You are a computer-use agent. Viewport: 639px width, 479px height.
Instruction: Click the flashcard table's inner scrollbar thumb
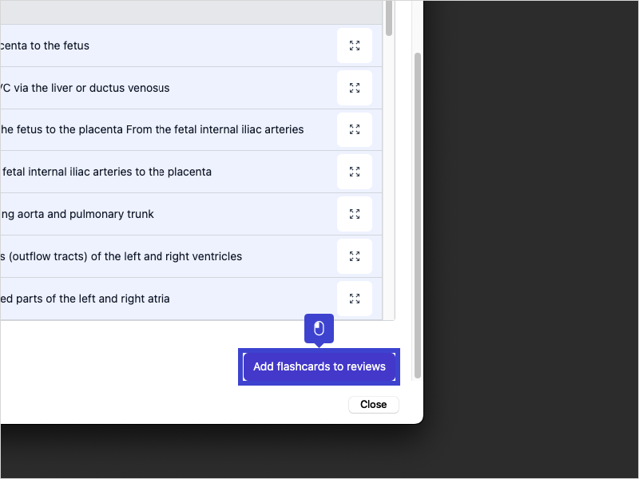pos(389,18)
